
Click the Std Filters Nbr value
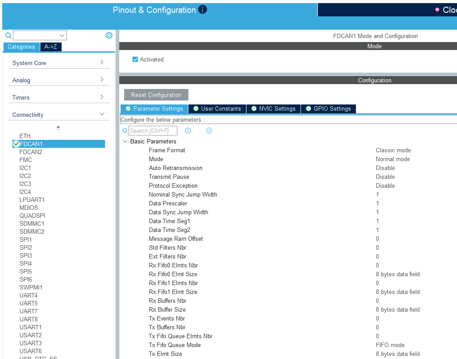coord(377,248)
